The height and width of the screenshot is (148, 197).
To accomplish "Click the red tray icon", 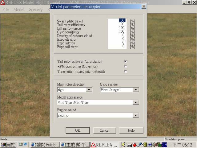I will point(135,145).
